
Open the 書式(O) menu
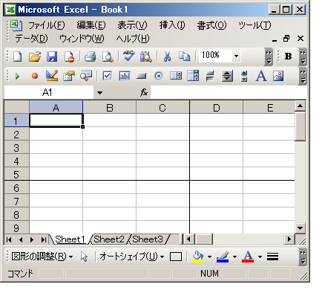(x=211, y=25)
